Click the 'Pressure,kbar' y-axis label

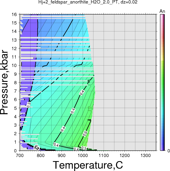[x=4, y=82]
